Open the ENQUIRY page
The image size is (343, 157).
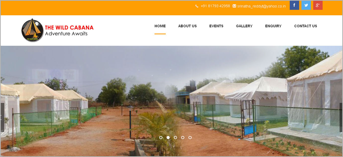coord(273,26)
